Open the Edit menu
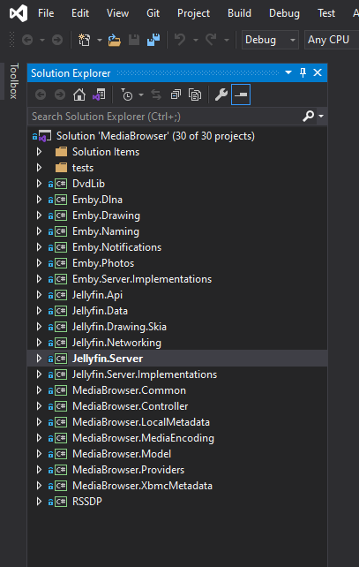359x567 pixels. click(80, 13)
